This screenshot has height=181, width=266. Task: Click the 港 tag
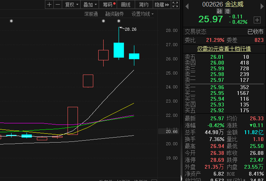click(x=227, y=11)
